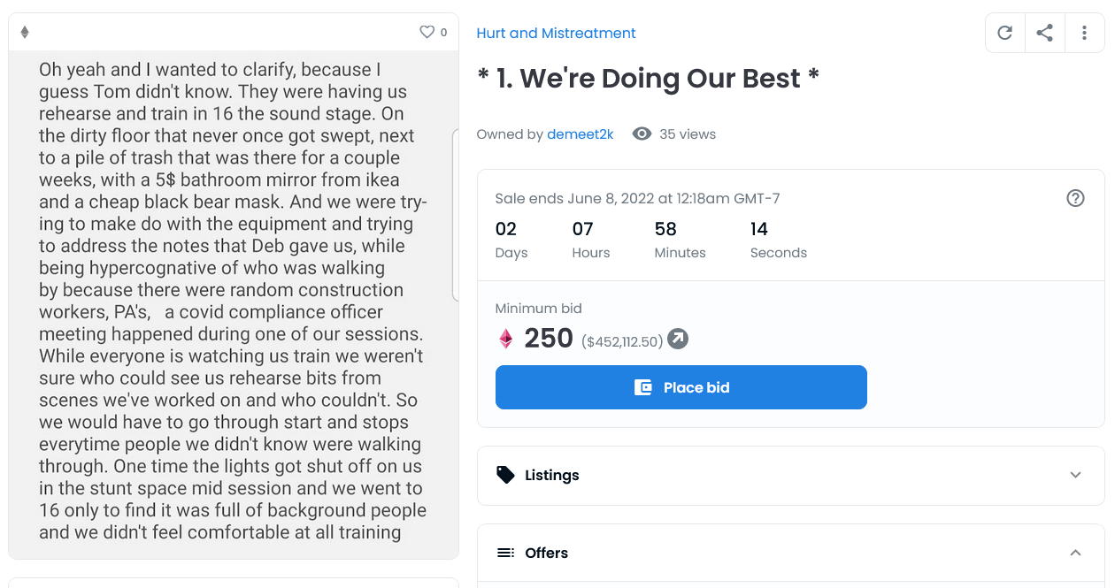The height and width of the screenshot is (588, 1115).
Task: Click the list icon in the Offers header
Action: pos(505,553)
